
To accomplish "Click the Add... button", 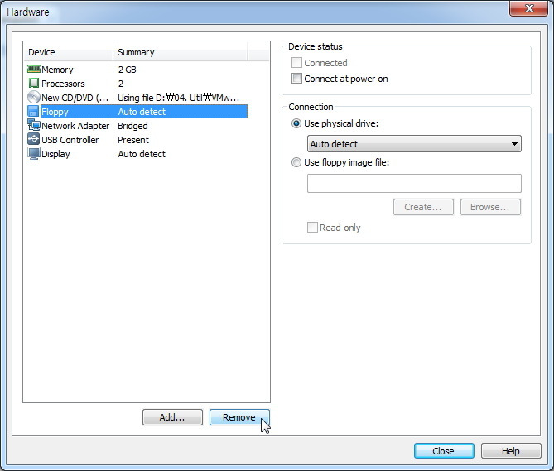I will pos(172,417).
